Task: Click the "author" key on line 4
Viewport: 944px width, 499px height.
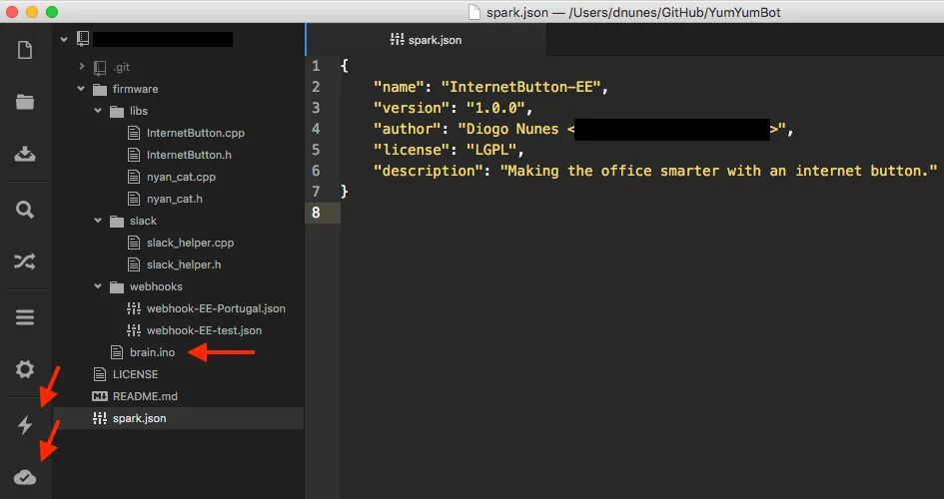Action: pyautogui.click(x=407, y=129)
